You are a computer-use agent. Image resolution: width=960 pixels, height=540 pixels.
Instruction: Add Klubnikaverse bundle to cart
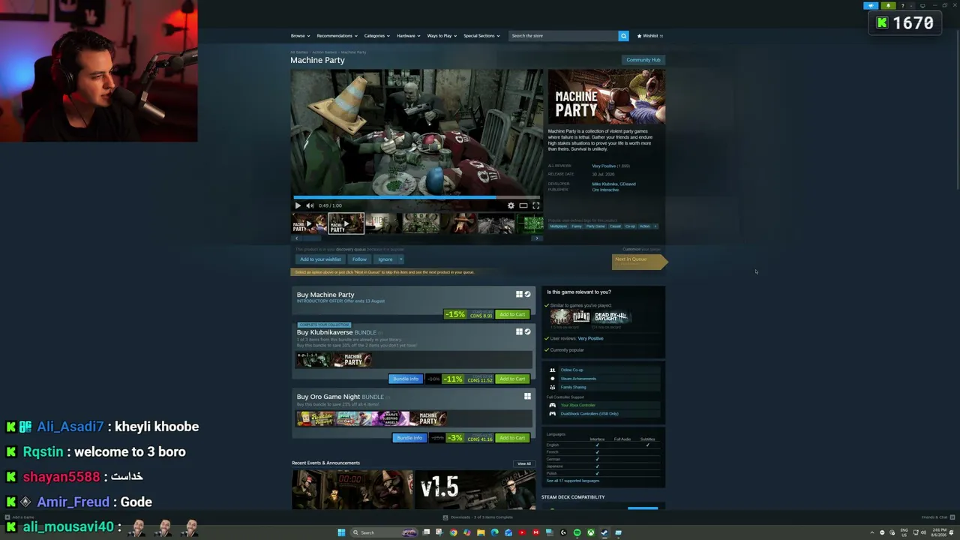[512, 379]
